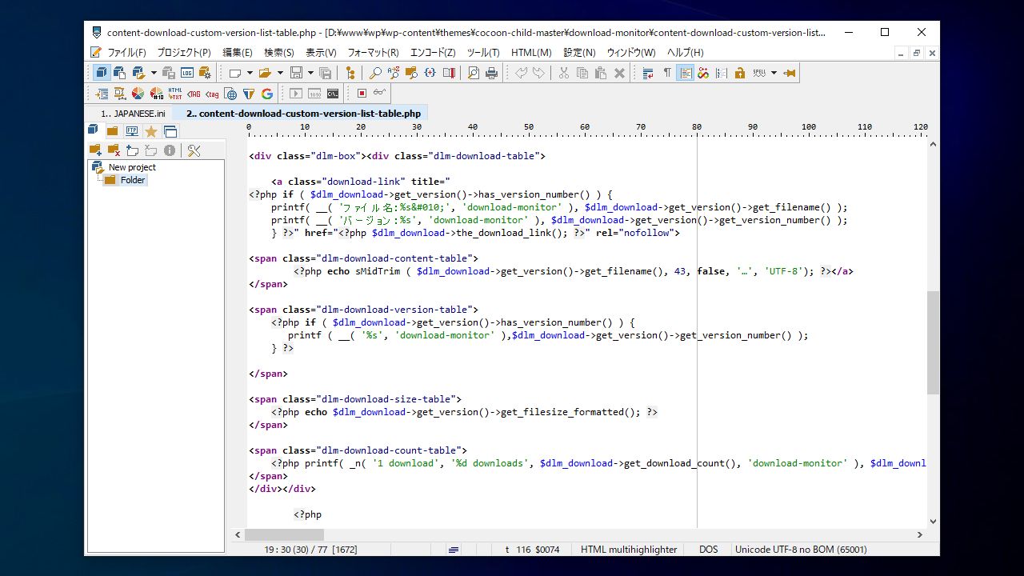
Task: Click the red macro record icon
Action: 362,94
